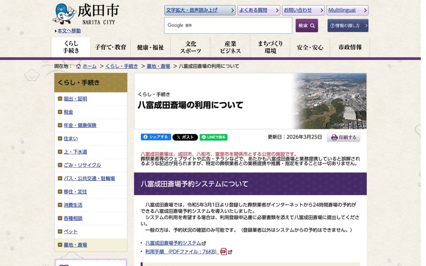Screen dimensions: 426x266
Task: Click 更新日:2026年3月25日 text
Action: 294,137
